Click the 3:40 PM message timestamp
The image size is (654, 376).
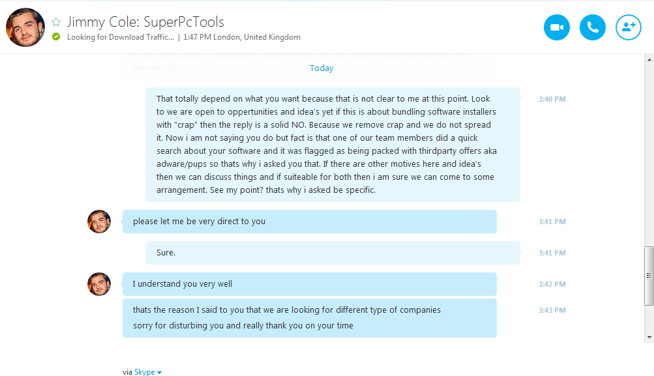click(x=552, y=99)
